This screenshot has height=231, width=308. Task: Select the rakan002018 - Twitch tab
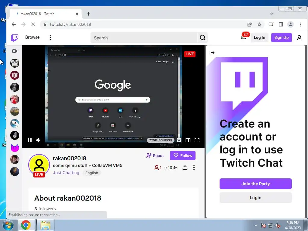pos(45,14)
